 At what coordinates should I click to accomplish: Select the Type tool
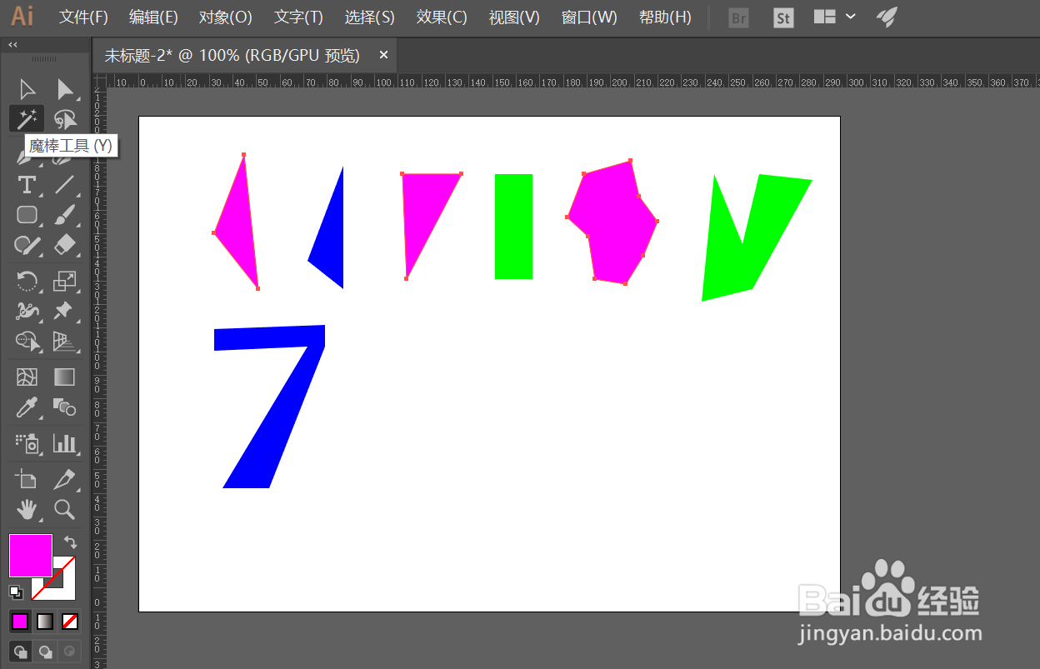click(27, 184)
